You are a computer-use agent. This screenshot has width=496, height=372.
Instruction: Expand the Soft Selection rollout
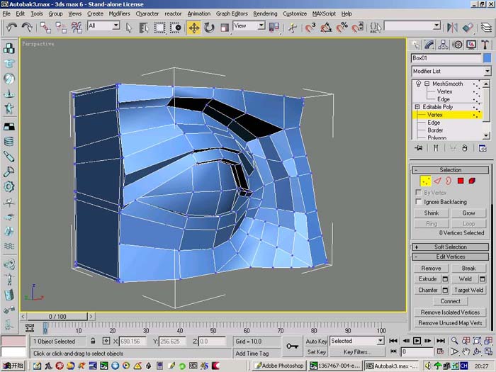pyautogui.click(x=451, y=247)
